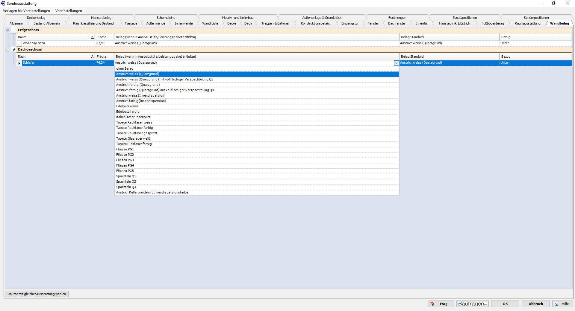This screenshot has height=311, width=575.
Task: Click the Hilfe help icon button
Action: pos(562,304)
